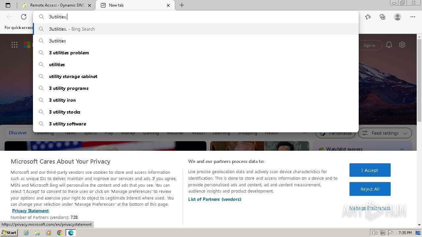The height and width of the screenshot is (237, 422).
Task: Switch to the Discover feed tab
Action: (18, 133)
